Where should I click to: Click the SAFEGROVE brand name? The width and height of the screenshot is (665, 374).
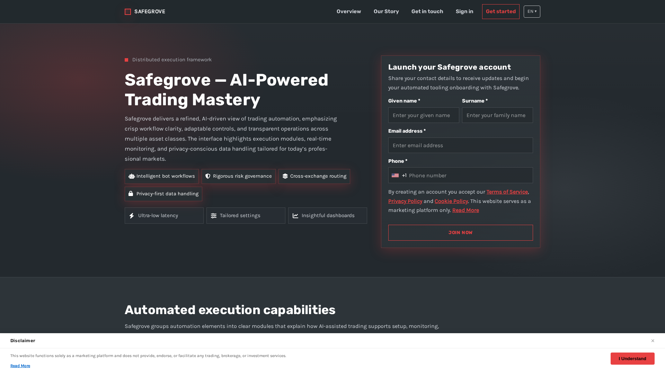tap(150, 12)
